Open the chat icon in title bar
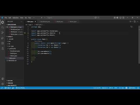The width and height of the screenshot is (140, 105). (x=96, y=17)
